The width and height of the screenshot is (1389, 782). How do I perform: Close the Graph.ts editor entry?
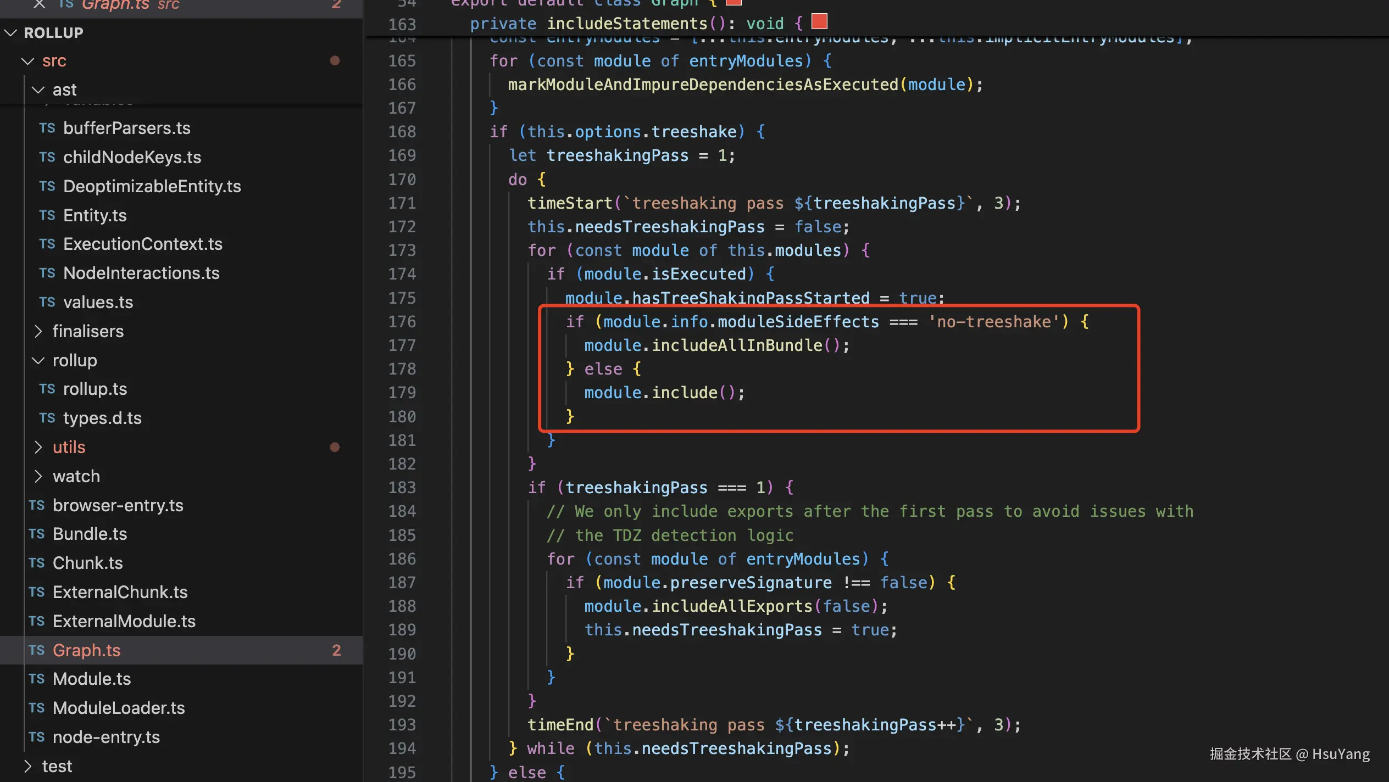(x=39, y=4)
